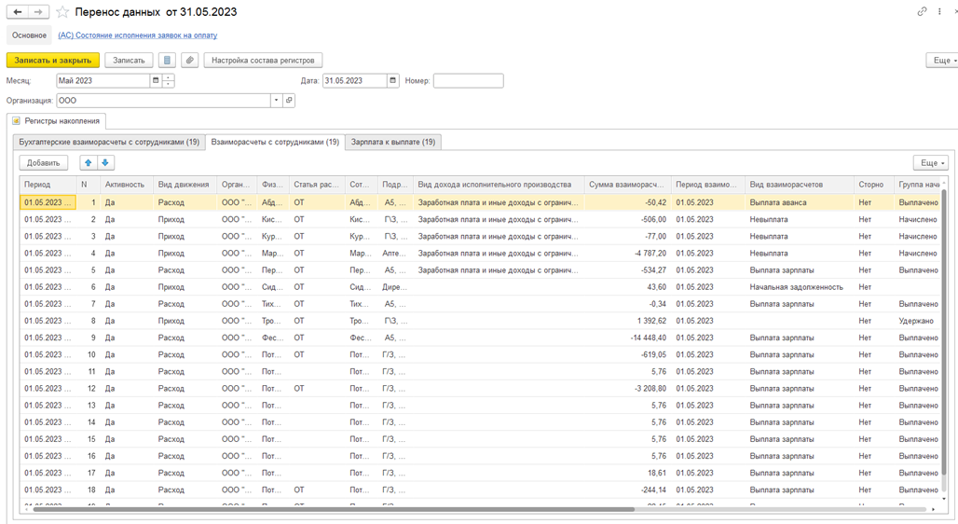Click the horizontal scrollbar under the table
958x524 pixels.
[x=333, y=509]
